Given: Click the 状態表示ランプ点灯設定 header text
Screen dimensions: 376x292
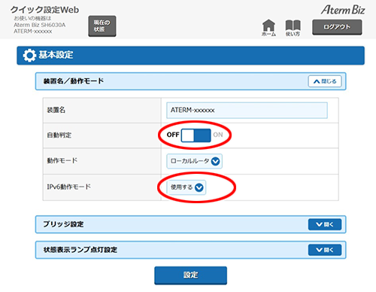Looking at the screenshot, I should coord(80,250).
